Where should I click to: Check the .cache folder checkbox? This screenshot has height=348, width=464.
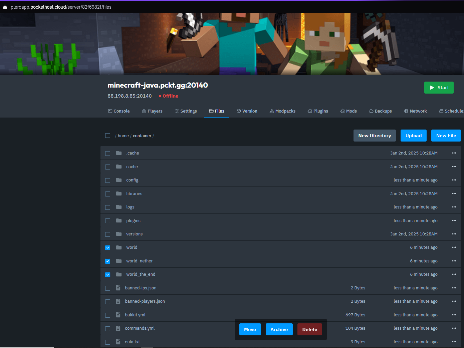click(x=107, y=154)
